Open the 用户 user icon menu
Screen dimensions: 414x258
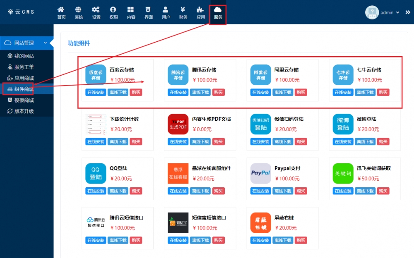[166, 13]
